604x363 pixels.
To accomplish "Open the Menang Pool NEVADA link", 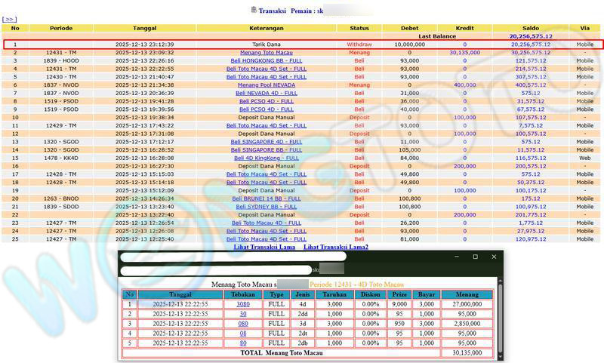I will [267, 85].
